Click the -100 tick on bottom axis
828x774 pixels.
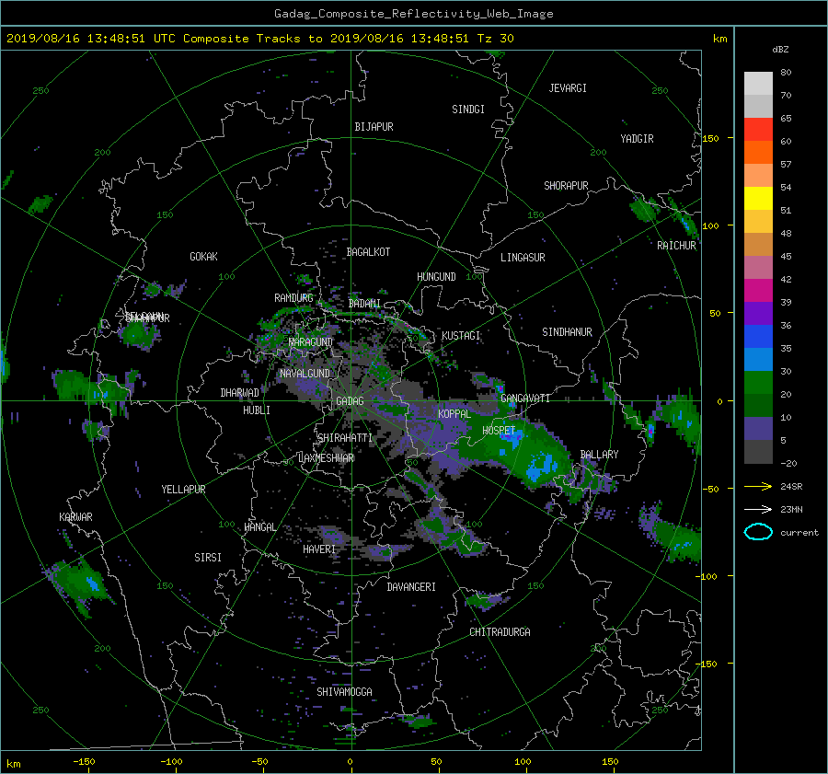pos(171,762)
